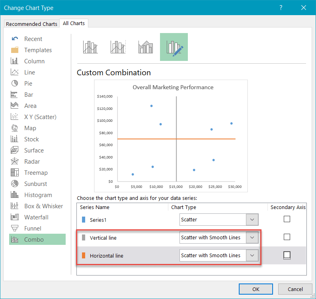The width and height of the screenshot is (316, 299).
Task: Pick the Treemap chart category
Action: [35, 173]
